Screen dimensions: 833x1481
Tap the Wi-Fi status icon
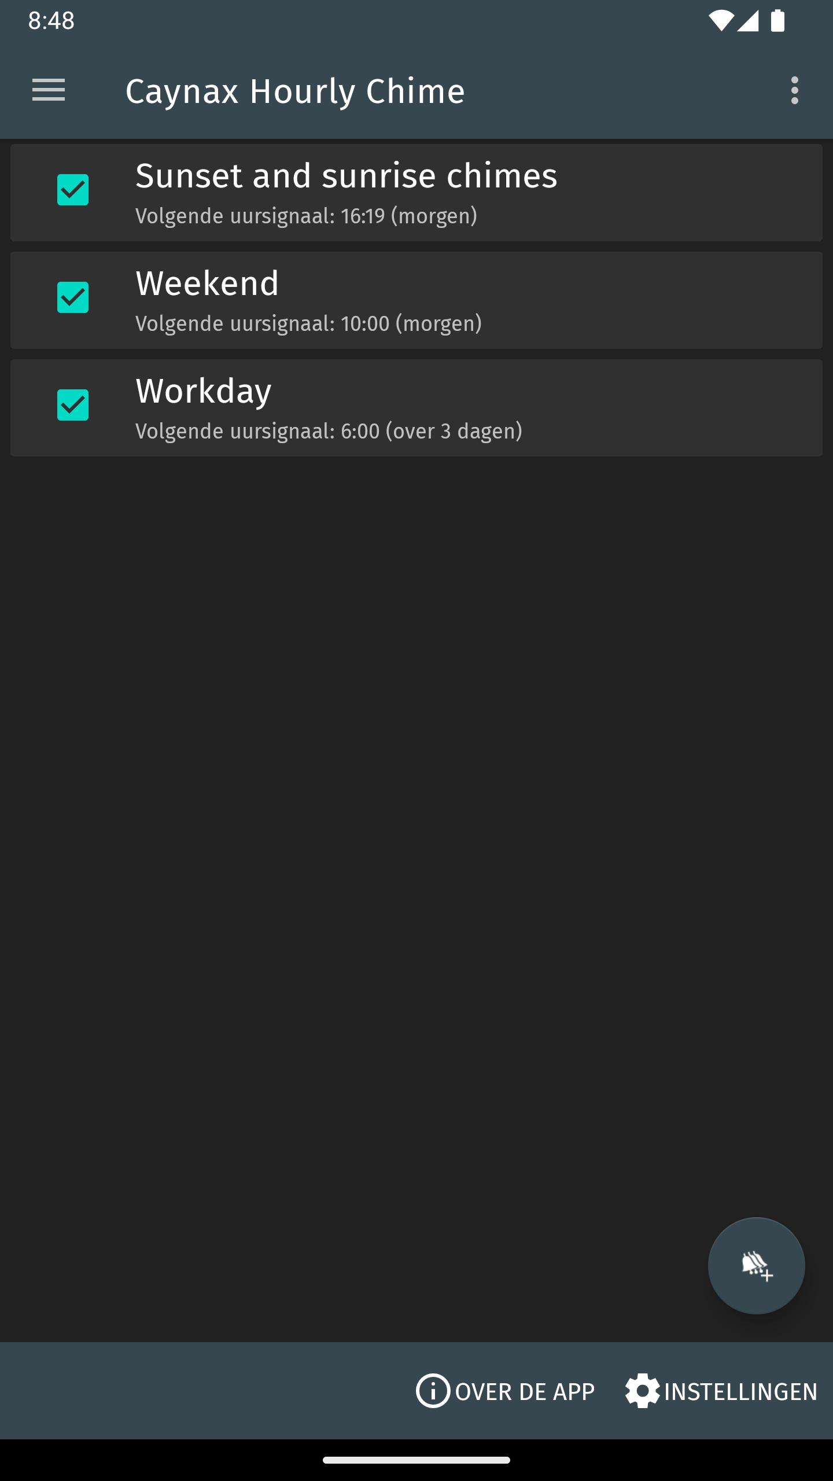(721, 21)
